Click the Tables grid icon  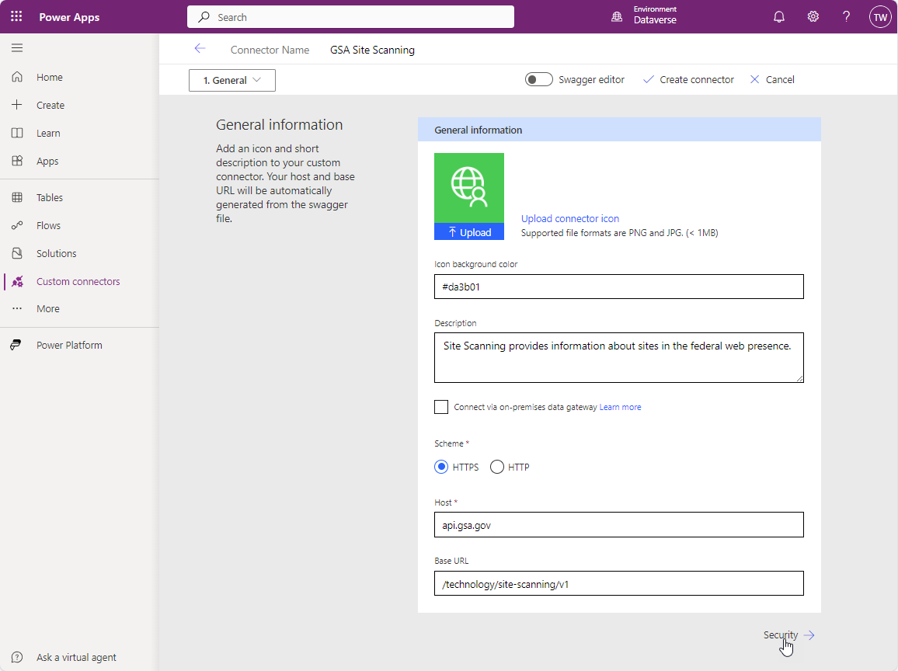17,197
